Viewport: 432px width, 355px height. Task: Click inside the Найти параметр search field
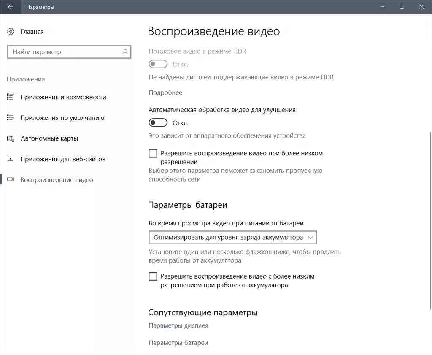(63, 51)
